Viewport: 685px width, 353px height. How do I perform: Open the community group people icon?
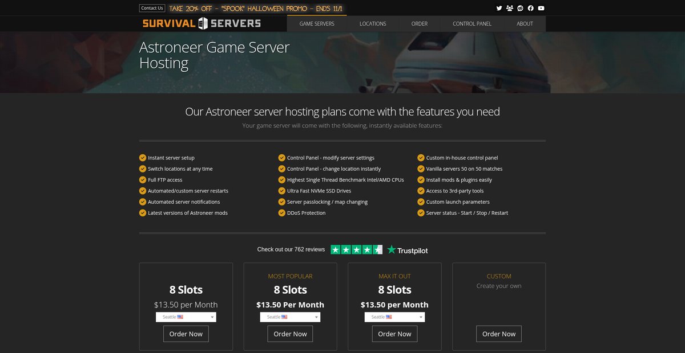tap(510, 8)
